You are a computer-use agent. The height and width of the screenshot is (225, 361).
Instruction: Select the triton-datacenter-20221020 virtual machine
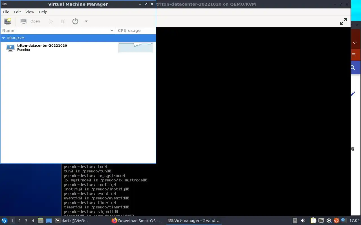click(x=78, y=48)
